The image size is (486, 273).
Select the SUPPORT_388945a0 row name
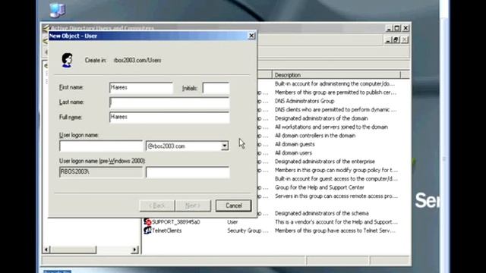click(x=175, y=222)
